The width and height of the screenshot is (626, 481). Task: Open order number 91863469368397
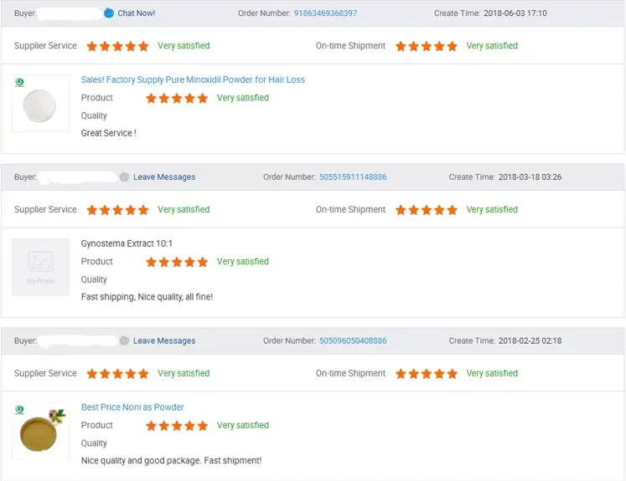(x=325, y=13)
